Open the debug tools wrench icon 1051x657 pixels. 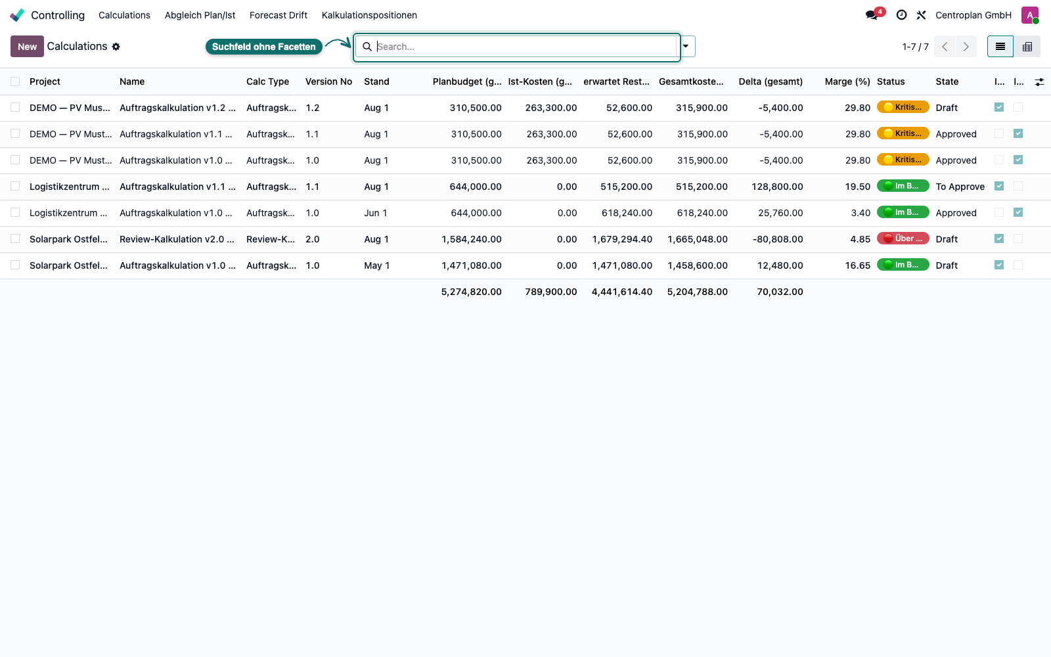point(922,15)
